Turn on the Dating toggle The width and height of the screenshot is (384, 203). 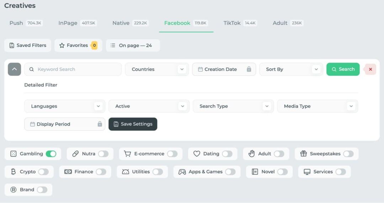coord(227,154)
